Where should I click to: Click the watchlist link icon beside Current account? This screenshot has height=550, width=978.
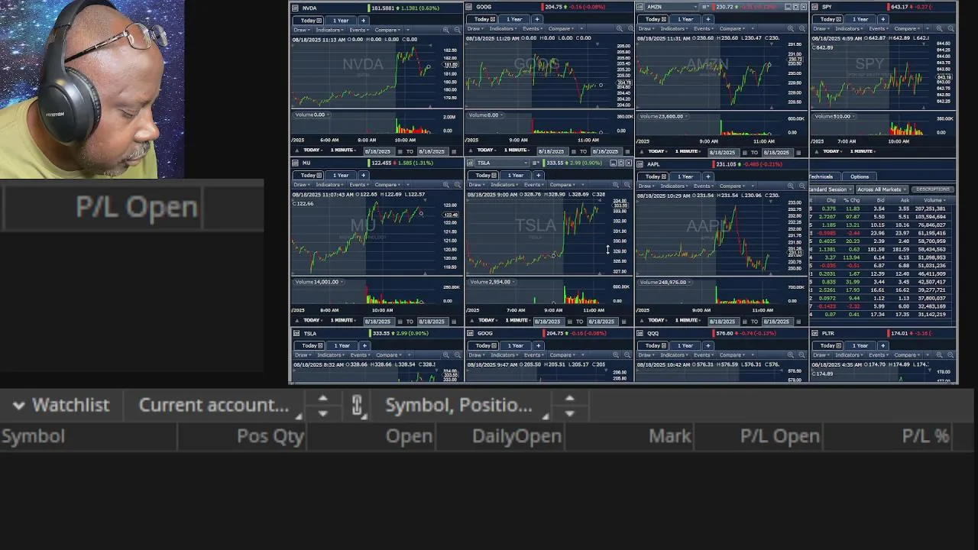[x=357, y=406]
